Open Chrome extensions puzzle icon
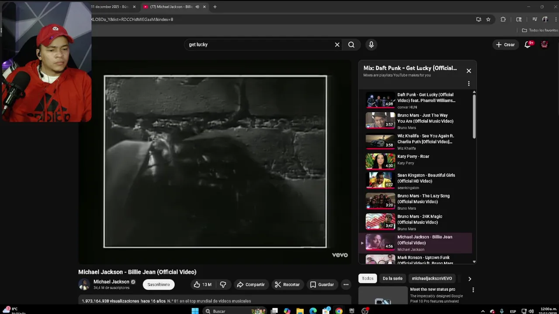Image resolution: width=559 pixels, height=314 pixels. (503, 19)
